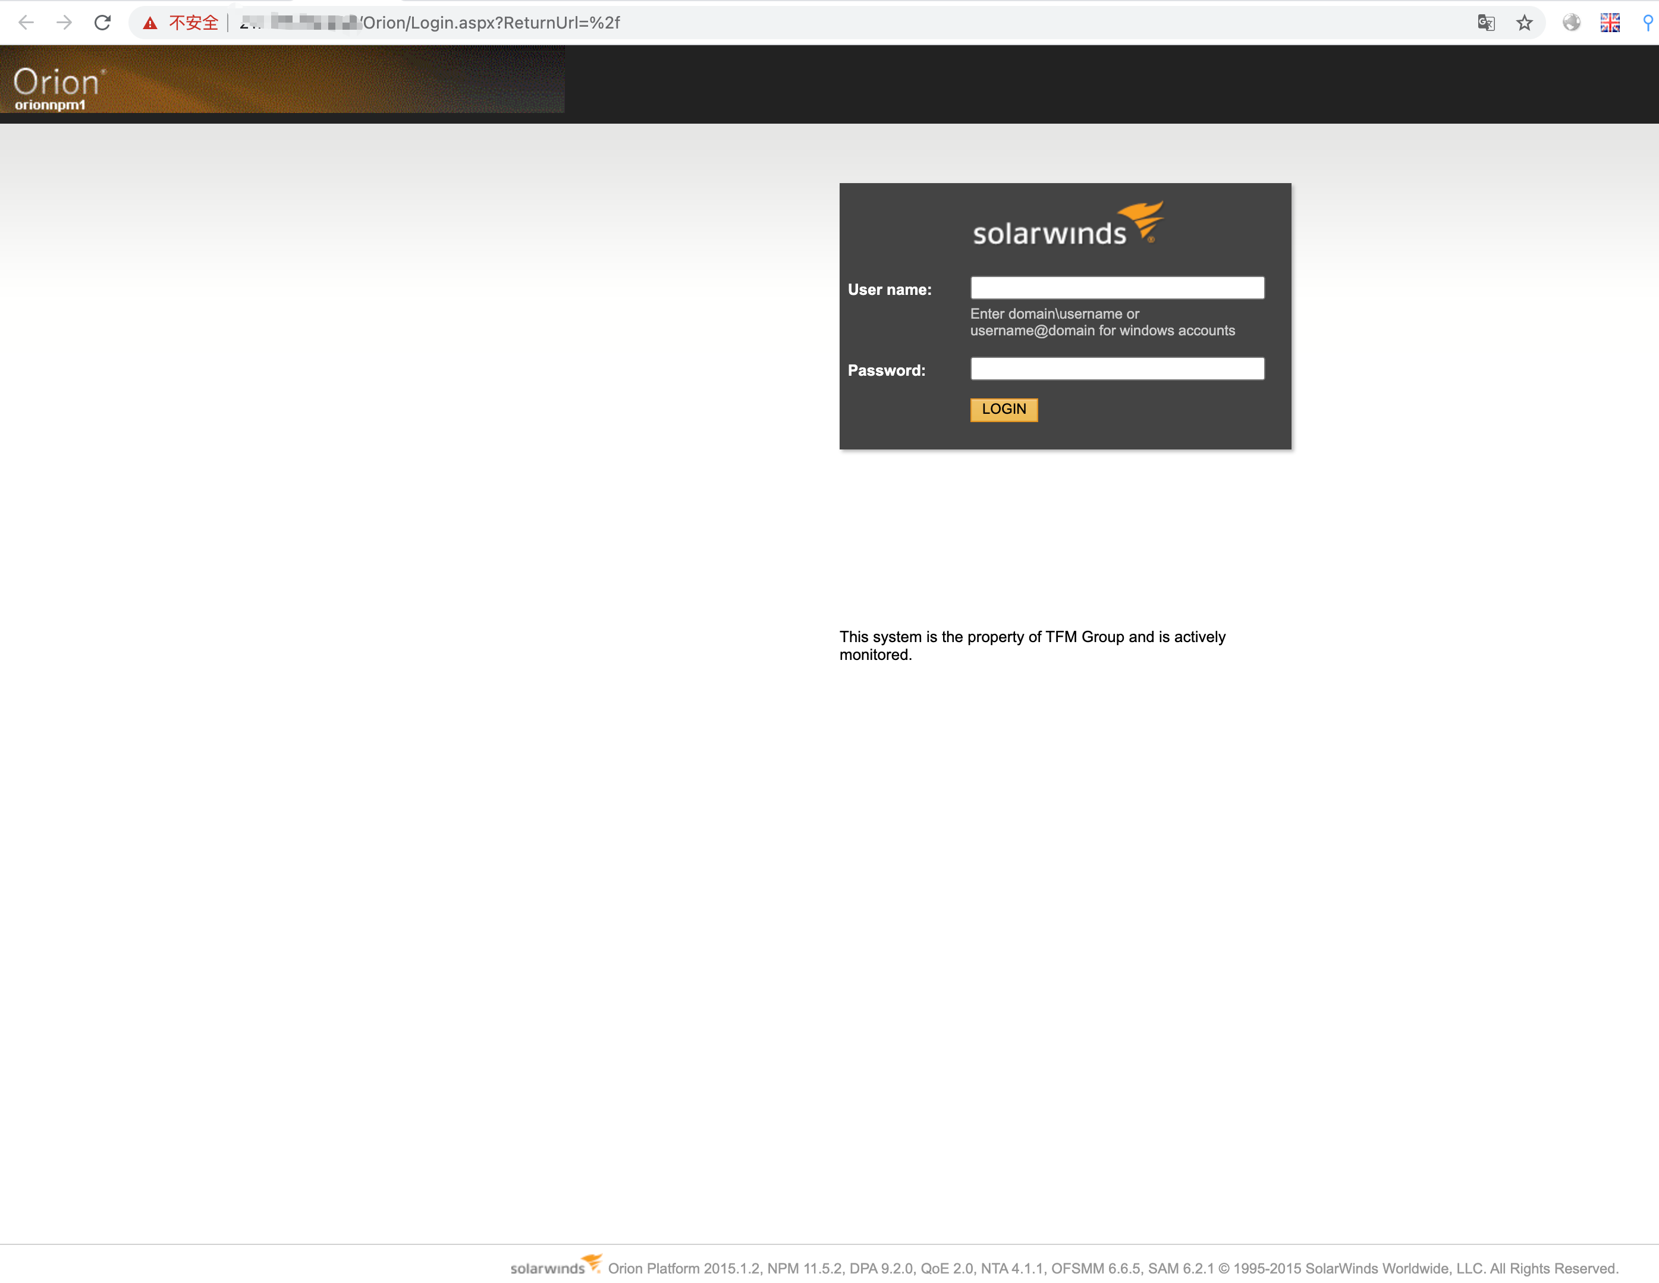Bookmark this page with the star icon

(1524, 23)
